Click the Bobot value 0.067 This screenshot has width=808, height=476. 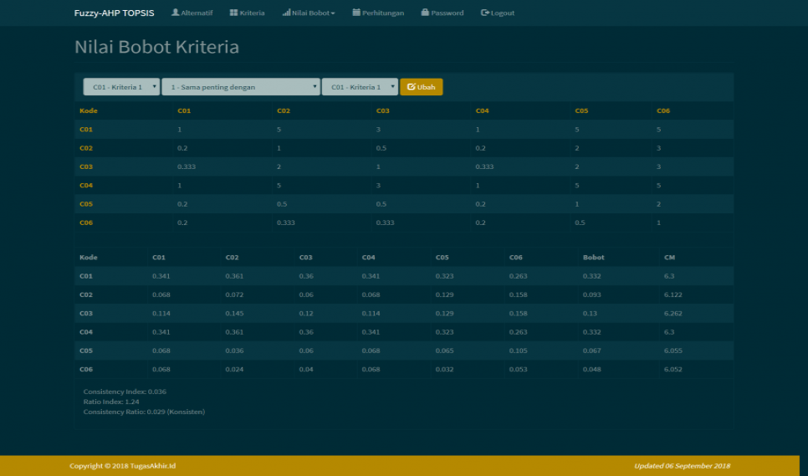(591, 351)
